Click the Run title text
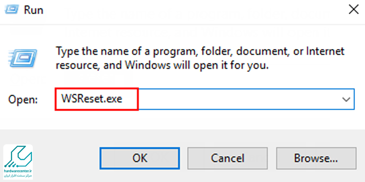365x182 pixels. (x=33, y=10)
